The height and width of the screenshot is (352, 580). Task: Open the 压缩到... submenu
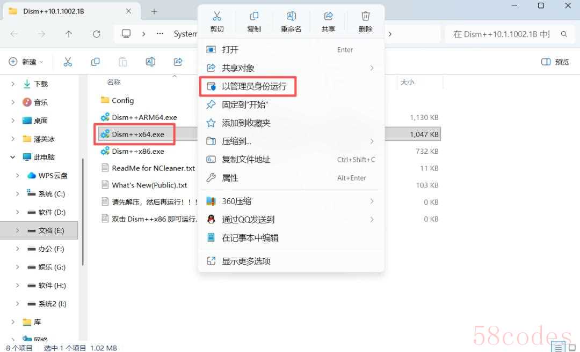tap(291, 141)
